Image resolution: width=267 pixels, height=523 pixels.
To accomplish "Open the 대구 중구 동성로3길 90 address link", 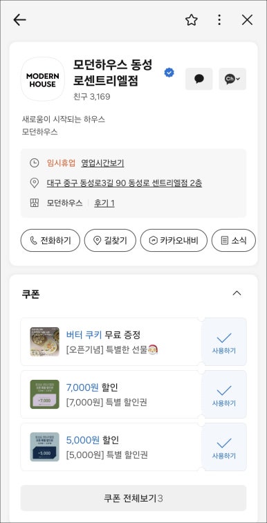I will (125, 183).
